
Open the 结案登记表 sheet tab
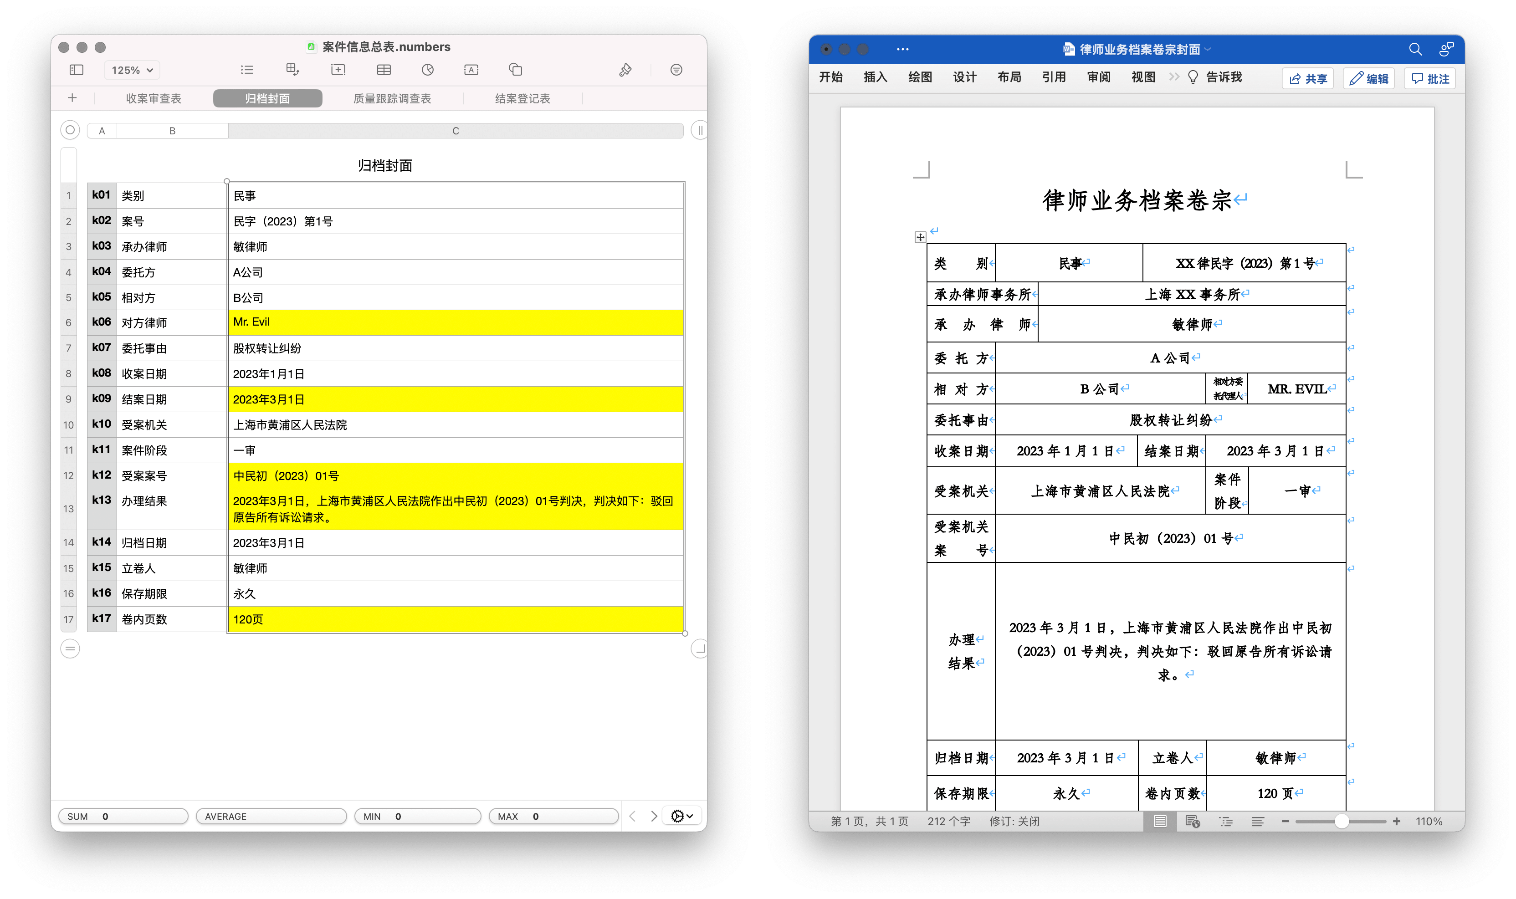pos(522,98)
